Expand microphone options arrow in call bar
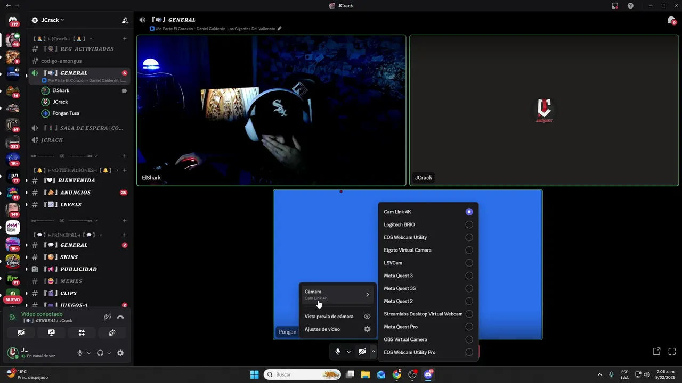 click(348, 352)
